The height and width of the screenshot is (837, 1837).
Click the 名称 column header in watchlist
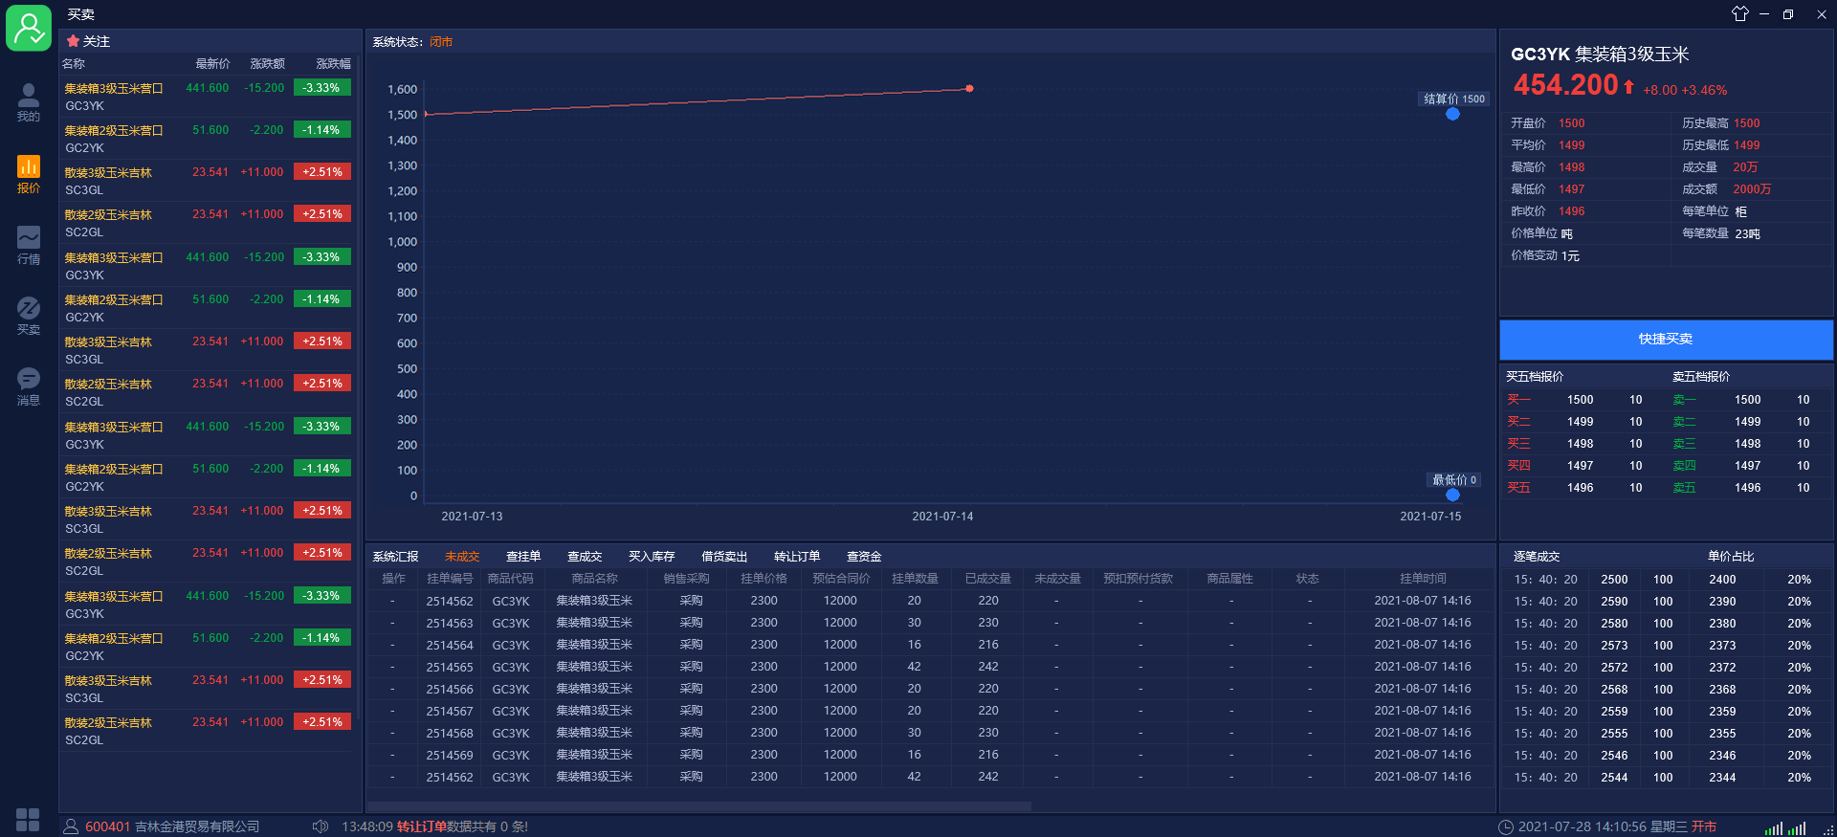click(x=74, y=64)
